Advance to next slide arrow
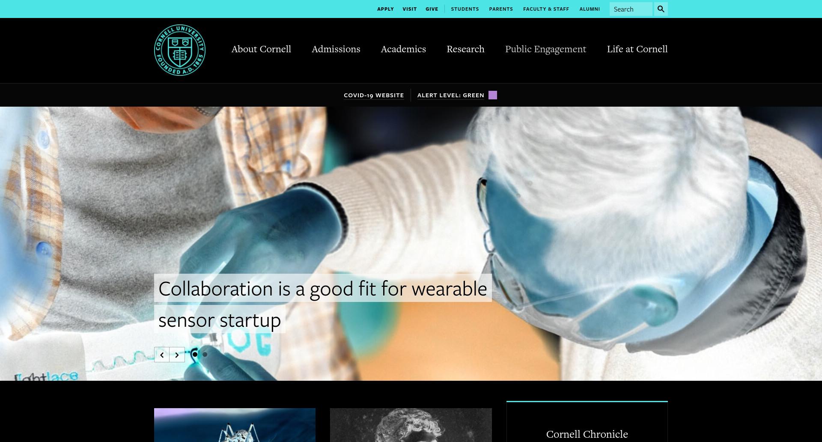This screenshot has height=442, width=822. coord(177,355)
